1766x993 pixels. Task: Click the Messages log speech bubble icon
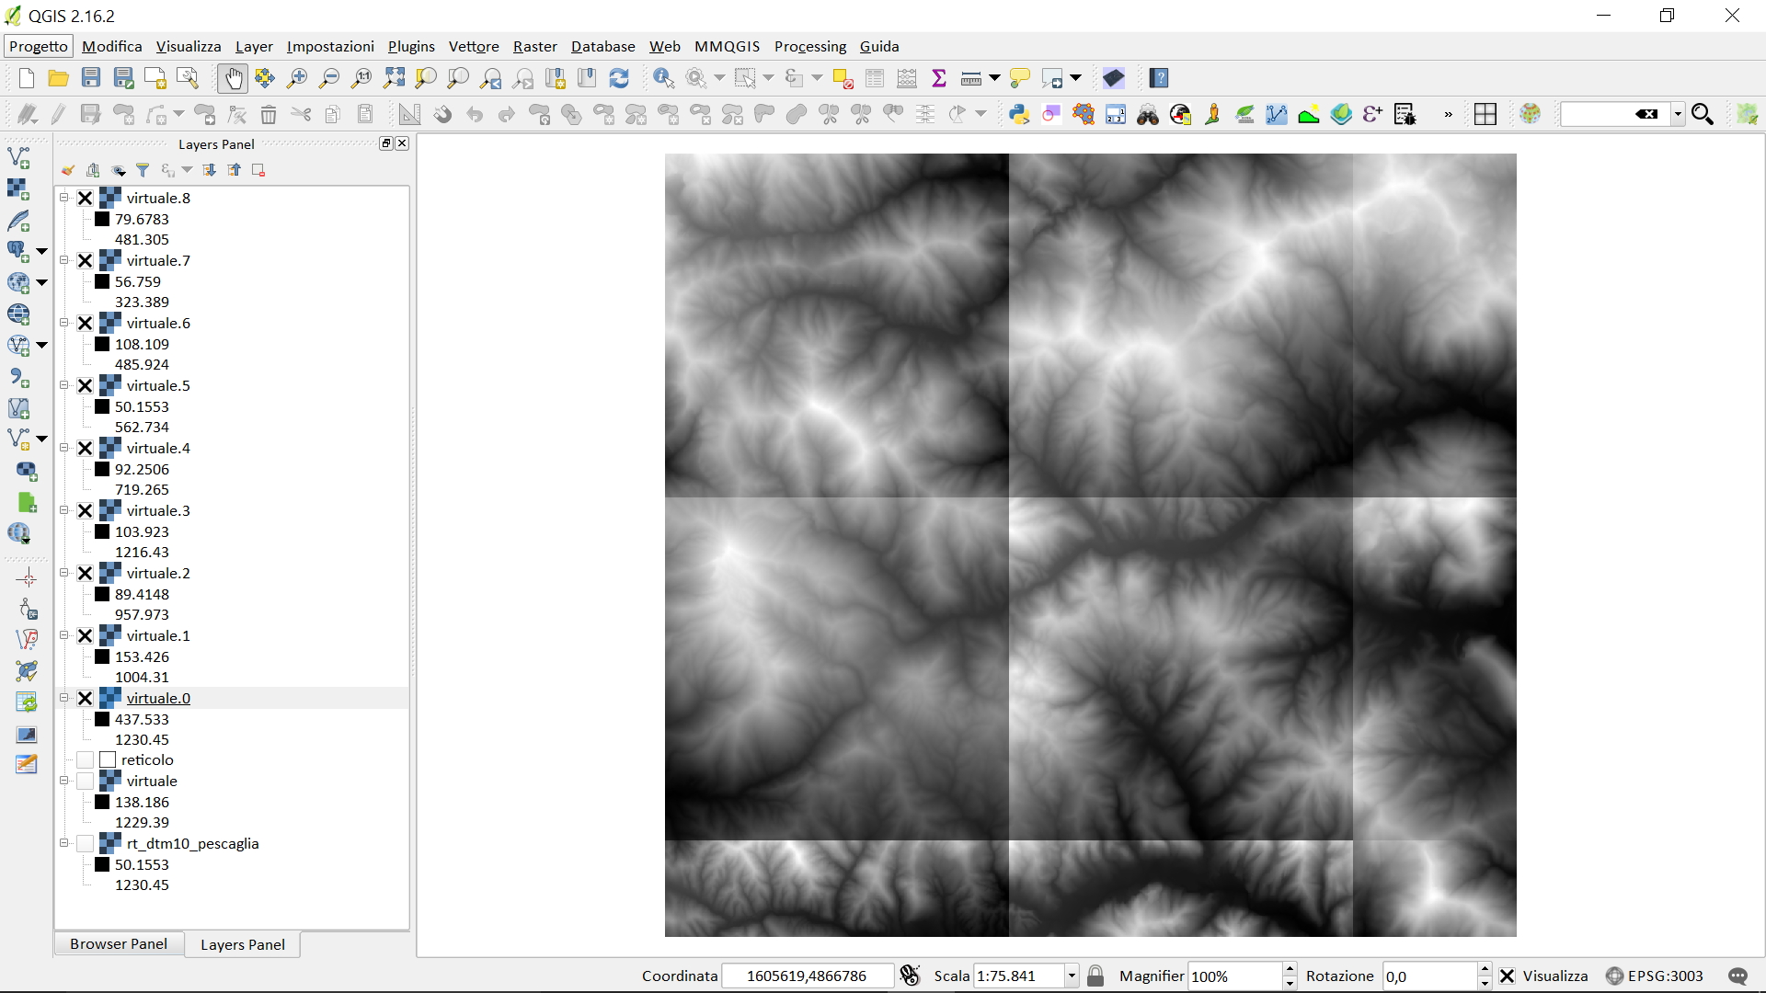(x=1737, y=976)
